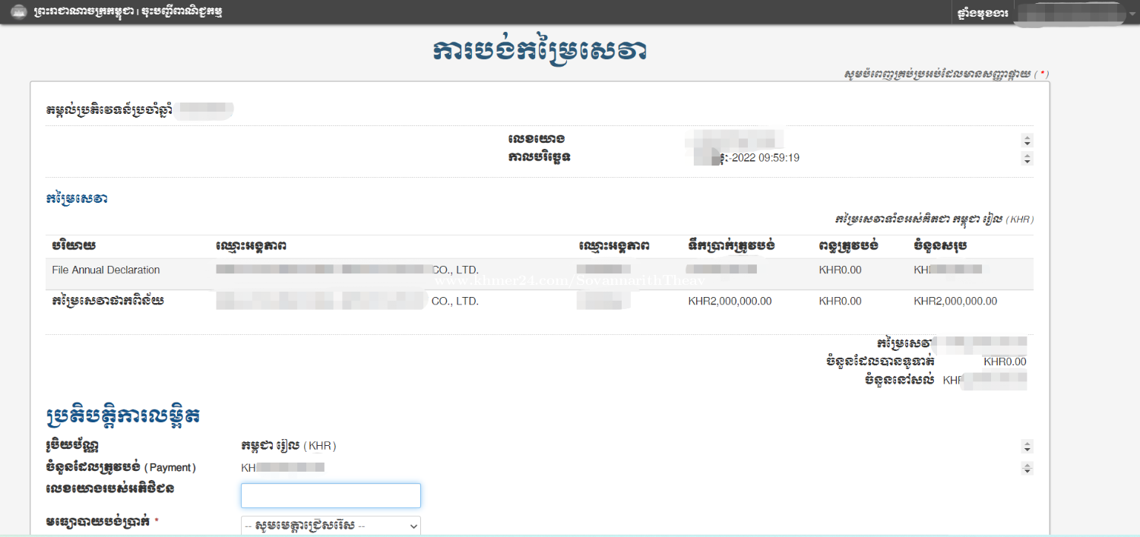This screenshot has height=537, width=1140.
Task: Open the account menu arrow at top right
Action: (1132, 14)
